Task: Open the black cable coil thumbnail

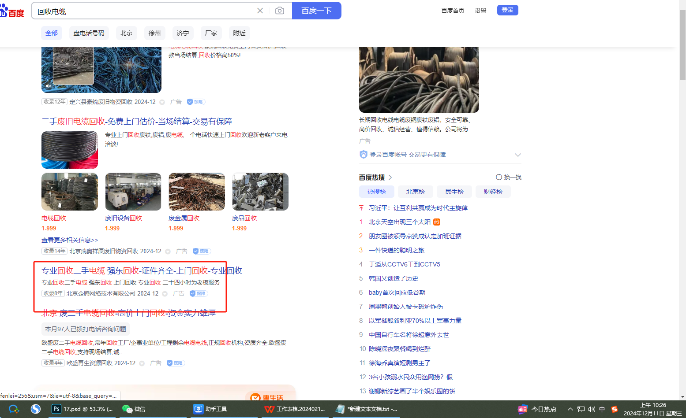Action: (70, 150)
